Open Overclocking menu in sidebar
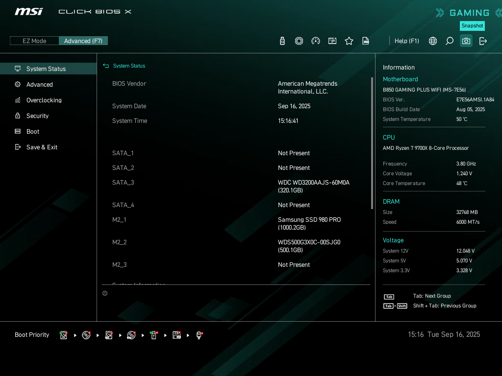 [48, 100]
